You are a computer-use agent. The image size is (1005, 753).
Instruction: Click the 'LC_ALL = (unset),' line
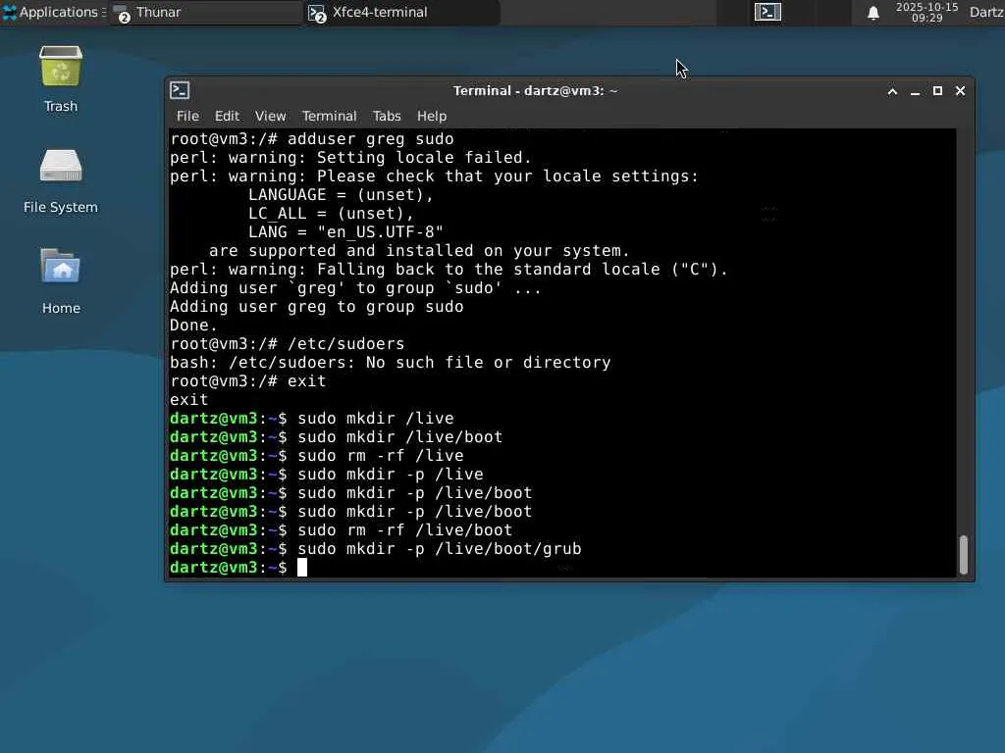pyautogui.click(x=332, y=213)
